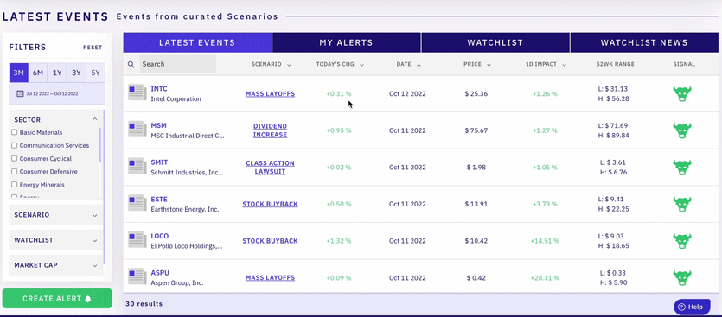Open the SMIT news article icon
Screen dimensions: 722x317
(137, 166)
